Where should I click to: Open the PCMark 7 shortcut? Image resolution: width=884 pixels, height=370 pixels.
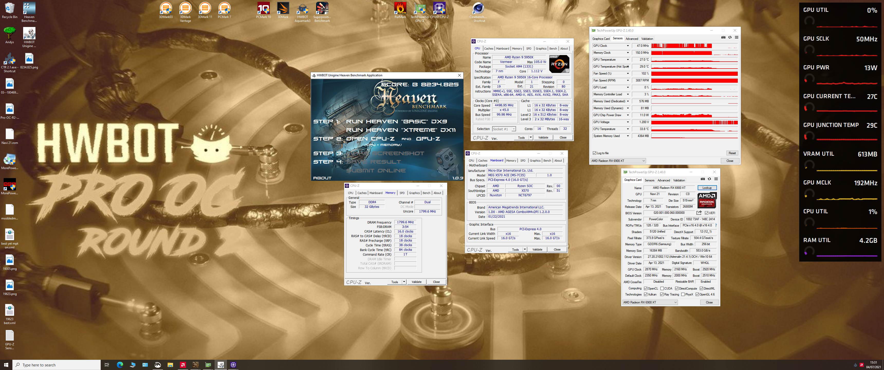click(x=224, y=11)
